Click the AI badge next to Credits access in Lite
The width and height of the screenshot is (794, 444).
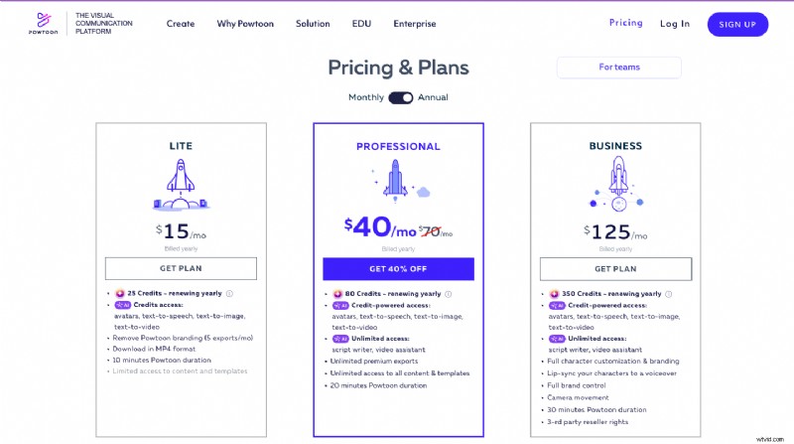coord(122,305)
